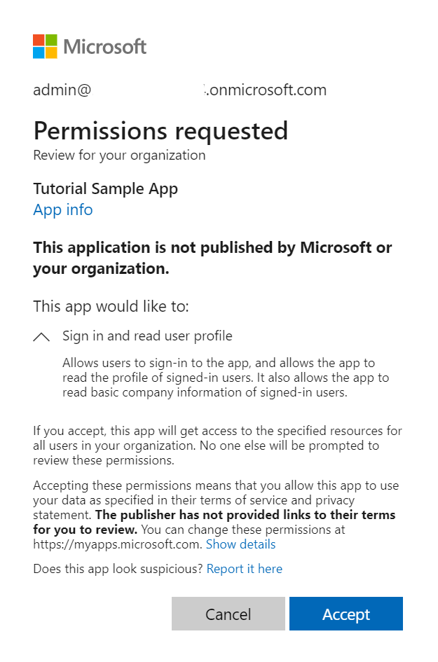Click the Tutorial Sample App name
Image resolution: width=438 pixels, height=662 pixels.
coord(105,188)
